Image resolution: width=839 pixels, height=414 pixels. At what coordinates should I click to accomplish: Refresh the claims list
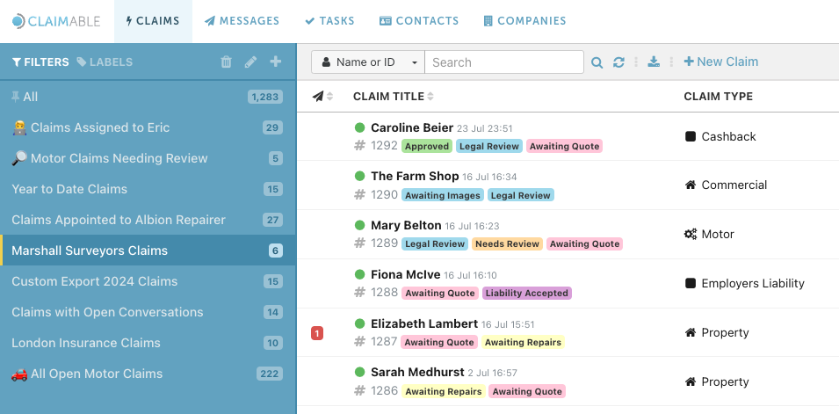coord(619,62)
